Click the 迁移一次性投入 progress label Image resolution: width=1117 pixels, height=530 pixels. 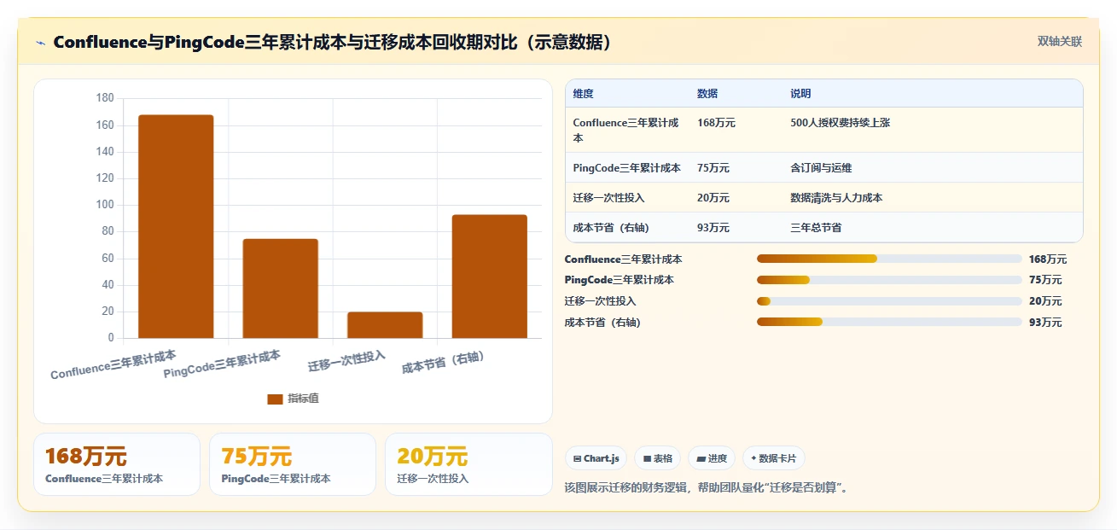click(x=600, y=301)
